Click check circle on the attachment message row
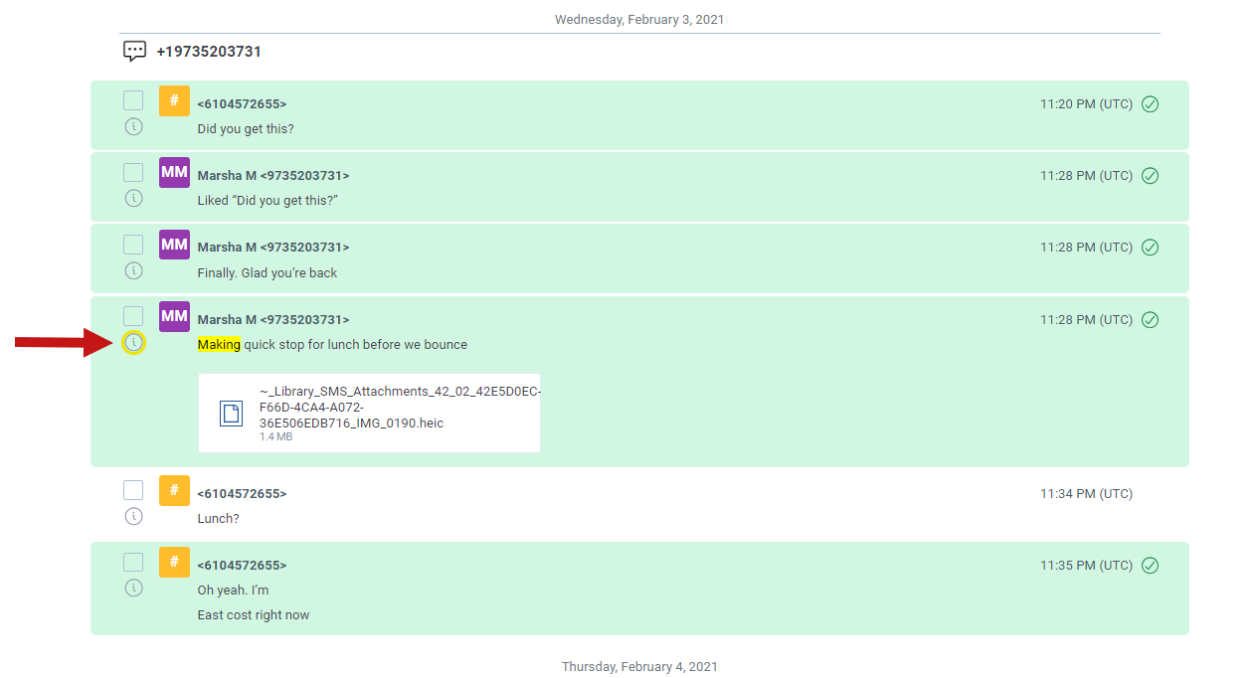The height and width of the screenshot is (678, 1251). pyautogui.click(x=1150, y=319)
